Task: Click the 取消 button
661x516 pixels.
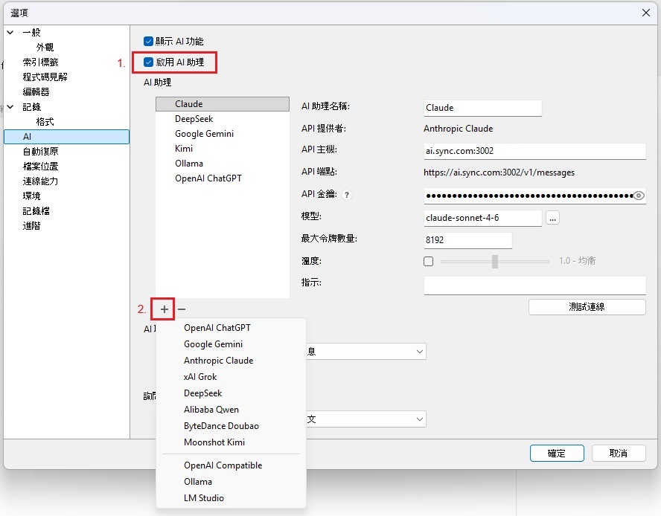Action: pos(619,454)
